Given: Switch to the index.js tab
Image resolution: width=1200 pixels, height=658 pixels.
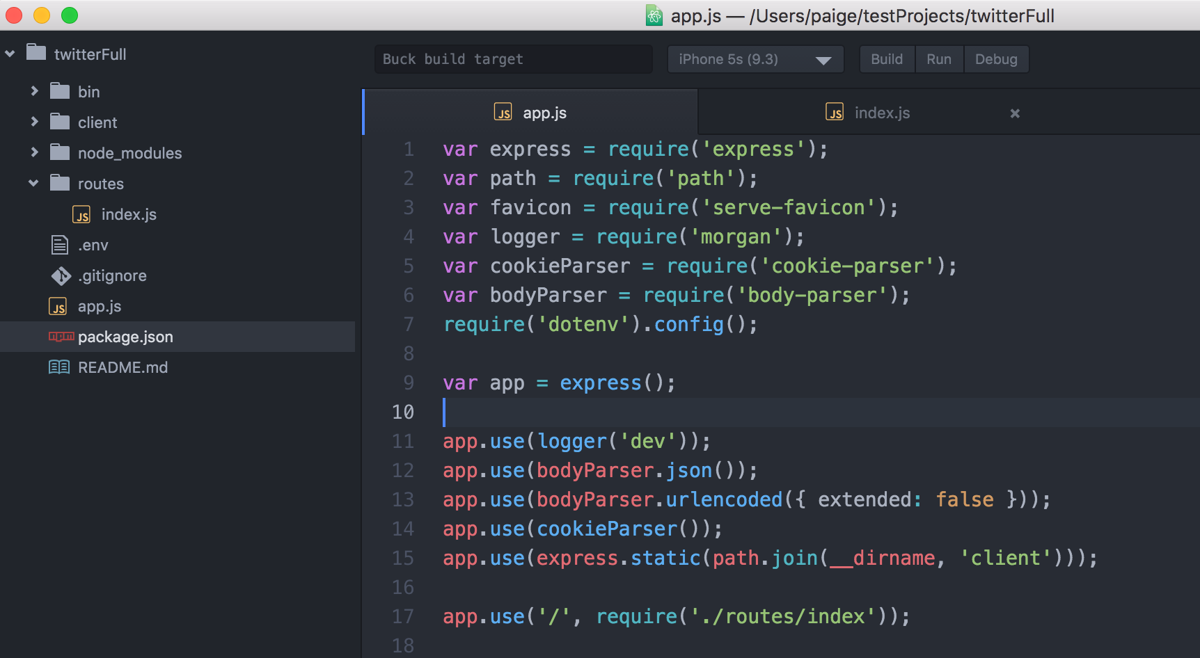Looking at the screenshot, I should tap(882, 112).
